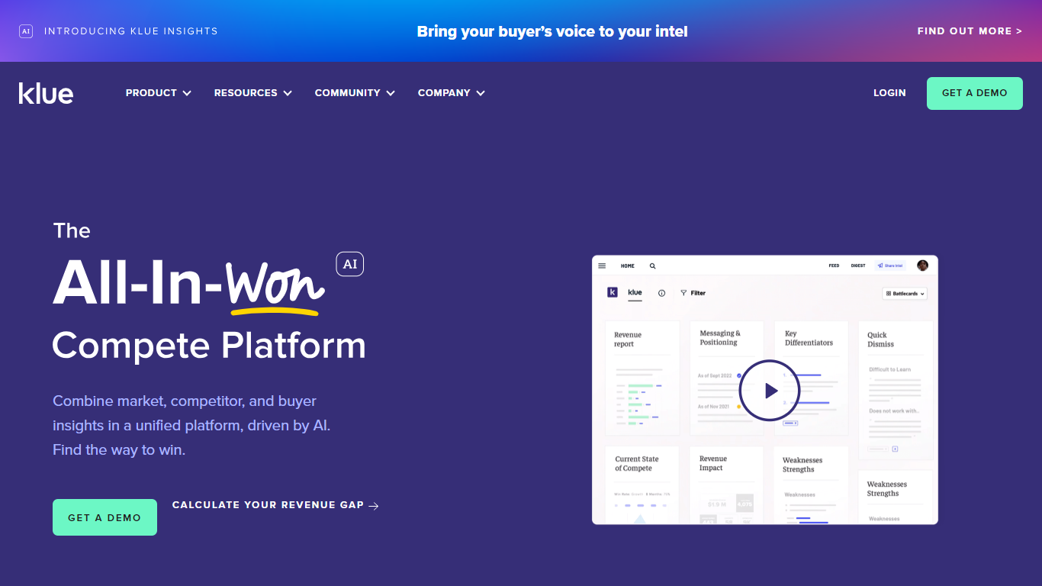The height and width of the screenshot is (586, 1042).
Task: Click the Filter control in the preview
Action: coord(693,293)
